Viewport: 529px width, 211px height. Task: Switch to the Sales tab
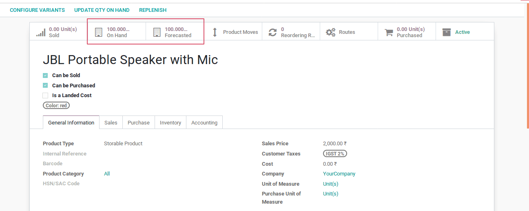111,122
